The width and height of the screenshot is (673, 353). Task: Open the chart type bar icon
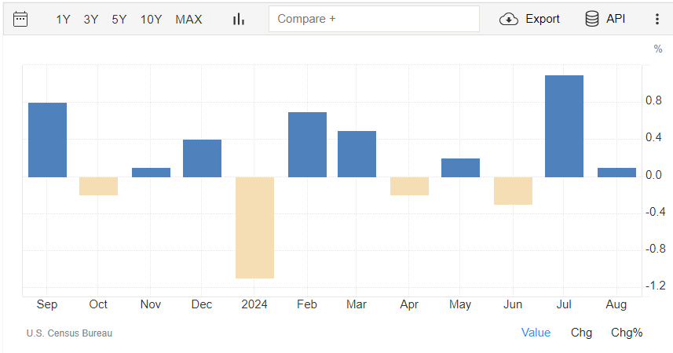click(239, 19)
